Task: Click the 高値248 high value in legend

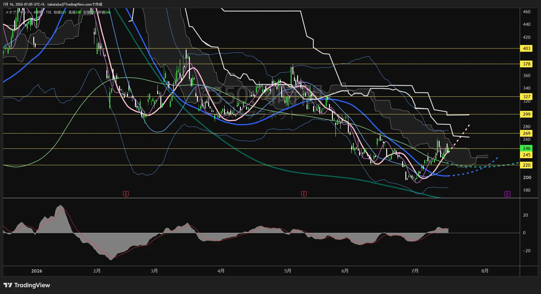Action: point(75,12)
